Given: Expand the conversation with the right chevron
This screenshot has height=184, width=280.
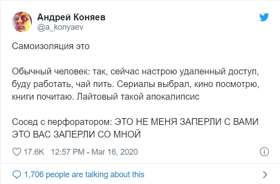Looking at the screenshot, I should click(265, 174).
